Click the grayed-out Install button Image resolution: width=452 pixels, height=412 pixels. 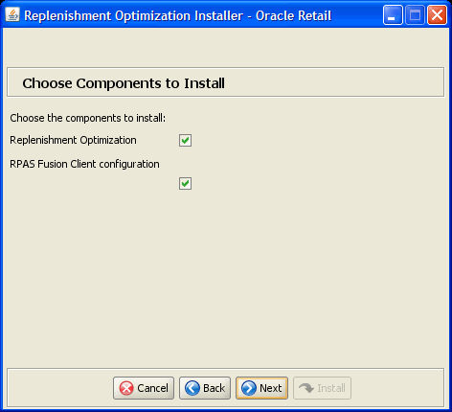(x=322, y=388)
